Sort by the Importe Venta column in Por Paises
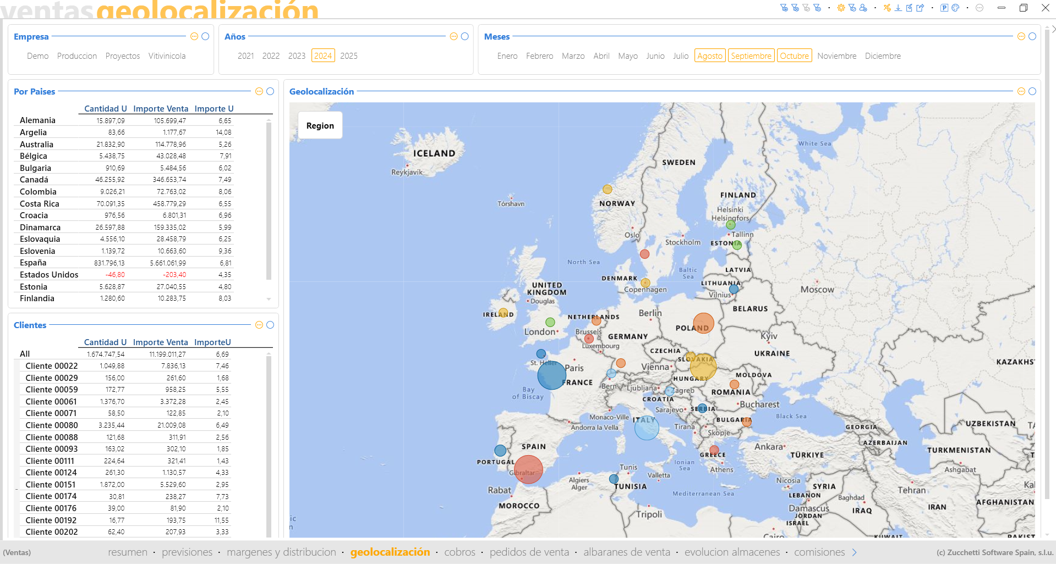This screenshot has height=565, width=1056. pyautogui.click(x=161, y=109)
